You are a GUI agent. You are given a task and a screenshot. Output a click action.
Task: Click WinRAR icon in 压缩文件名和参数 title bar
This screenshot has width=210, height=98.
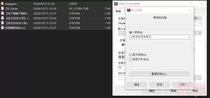click(x=116, y=4)
